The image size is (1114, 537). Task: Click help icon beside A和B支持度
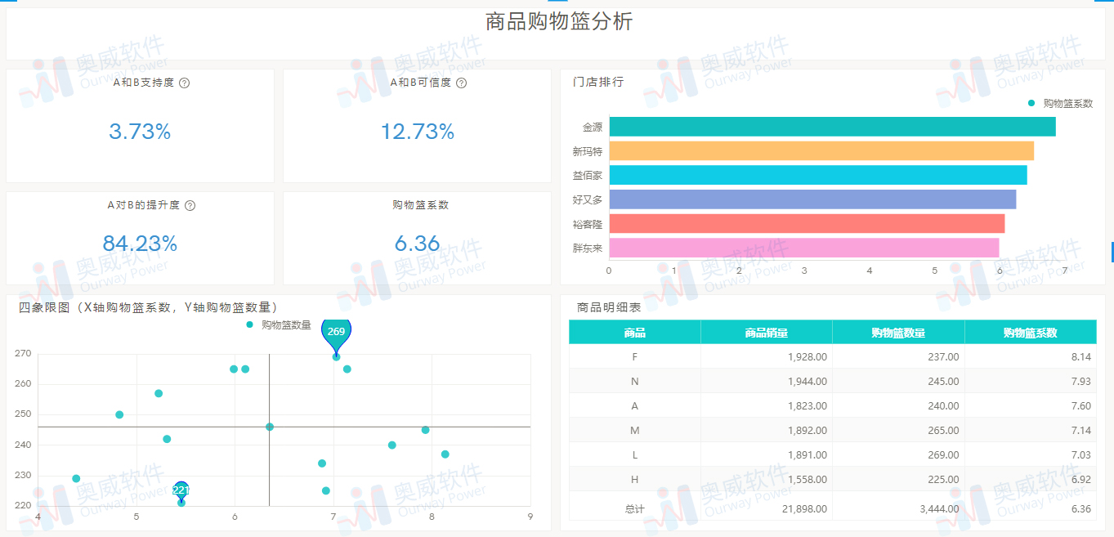tap(185, 83)
